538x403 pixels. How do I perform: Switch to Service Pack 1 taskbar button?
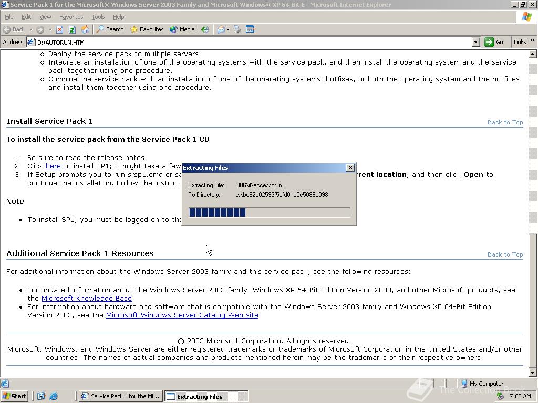120,396
